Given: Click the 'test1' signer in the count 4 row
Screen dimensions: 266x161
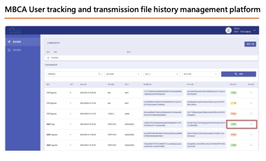Looking at the screenshot, I should tap(127, 93).
